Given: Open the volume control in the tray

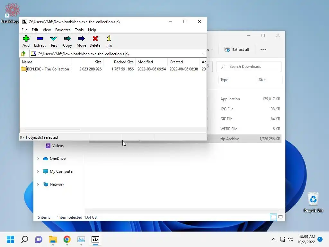Looking at the screenshot, I should 290,239.
